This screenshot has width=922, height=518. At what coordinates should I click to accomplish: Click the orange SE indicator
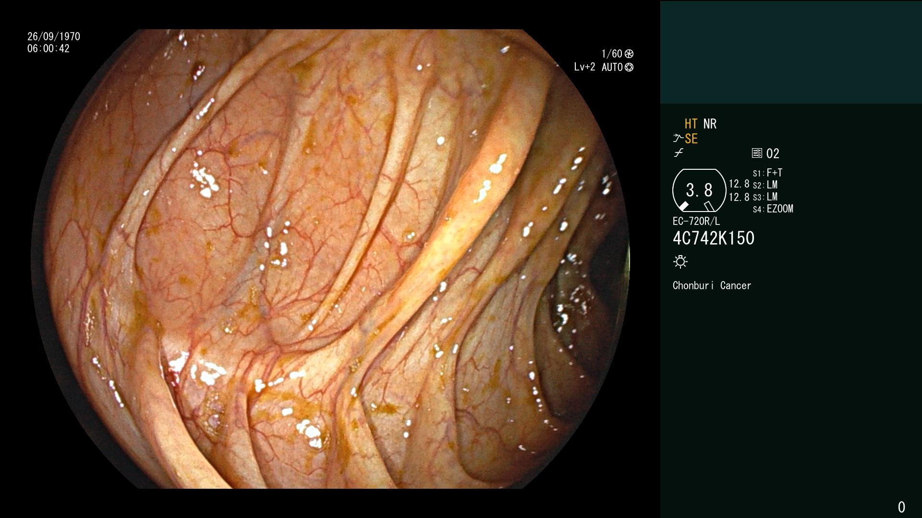pos(691,139)
